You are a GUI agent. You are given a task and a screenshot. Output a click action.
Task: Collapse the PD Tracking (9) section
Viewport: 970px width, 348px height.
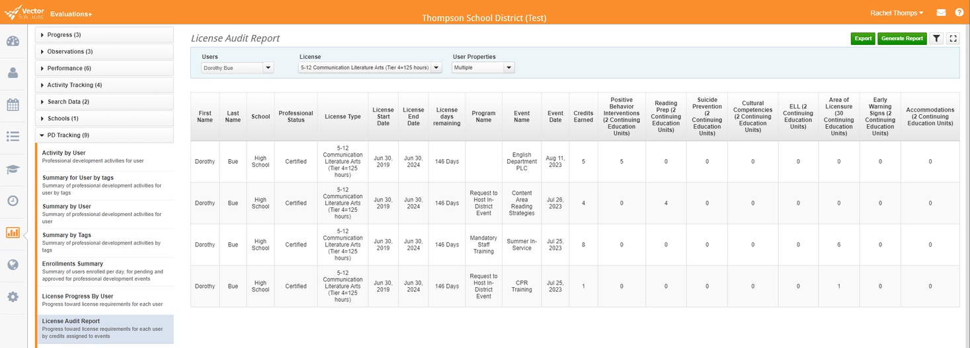coord(104,135)
